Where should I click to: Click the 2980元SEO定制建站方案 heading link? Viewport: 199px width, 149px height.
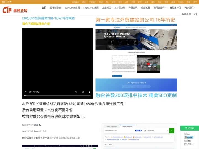click(x=49, y=18)
